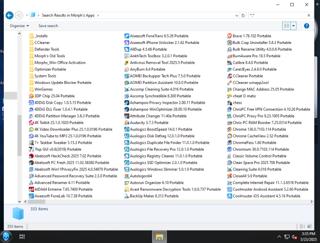The height and width of the screenshot is (243, 320).
Task: Click the Calibre 8.4.0 Portable icon
Action: point(229,63)
